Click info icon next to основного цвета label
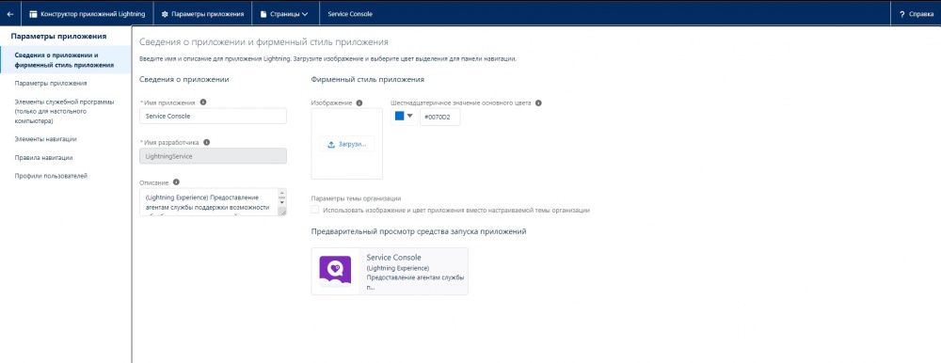 pos(538,103)
